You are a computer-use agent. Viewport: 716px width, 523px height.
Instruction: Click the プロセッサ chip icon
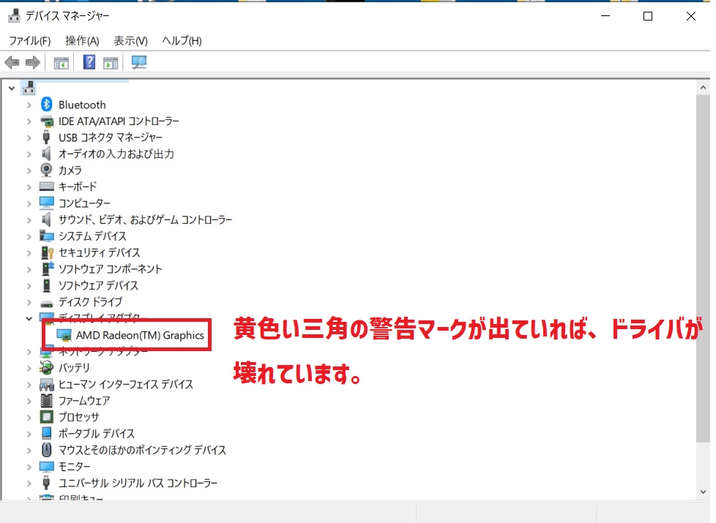47,417
